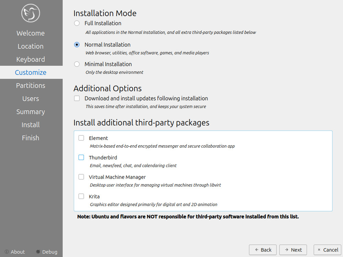This screenshot has height=257, width=343.
Task: Open the Users step
Action: (x=31, y=99)
